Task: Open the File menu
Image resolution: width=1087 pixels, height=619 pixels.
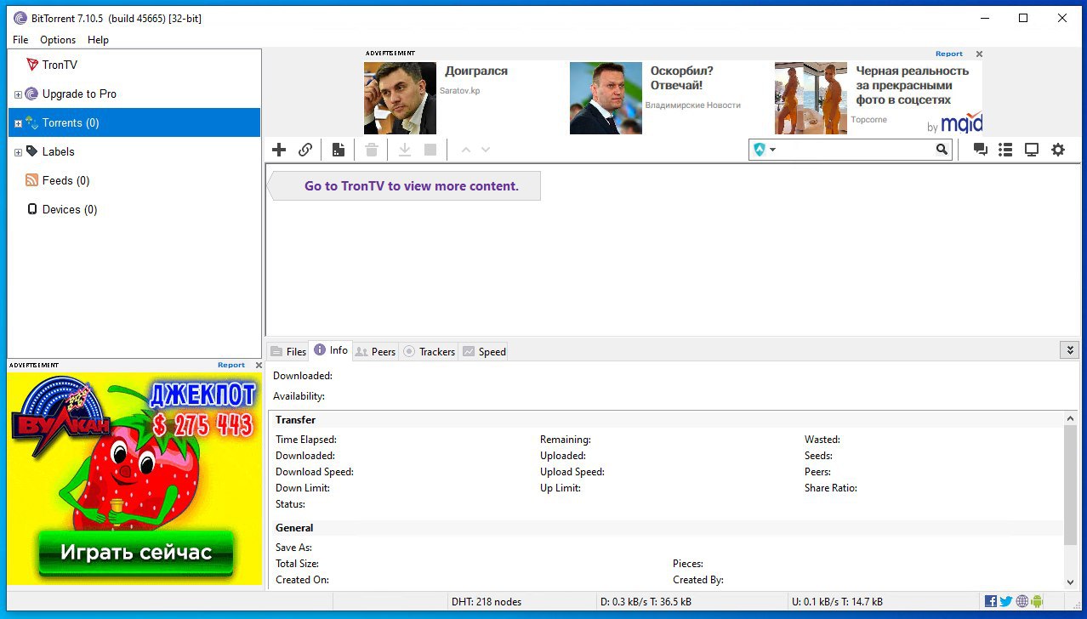Action: point(20,40)
